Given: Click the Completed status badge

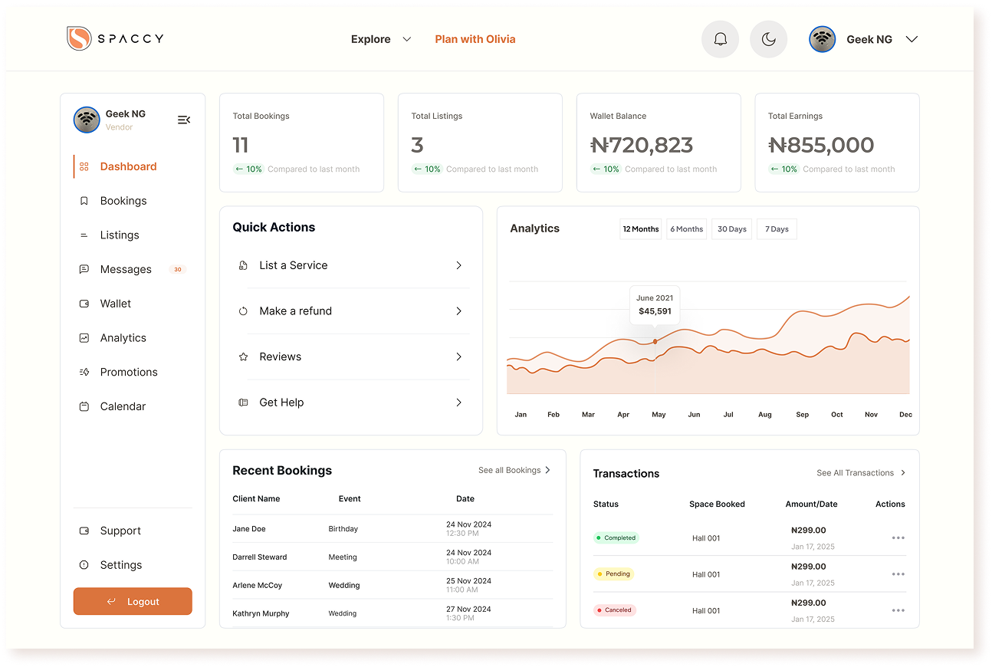Looking at the screenshot, I should (616, 538).
